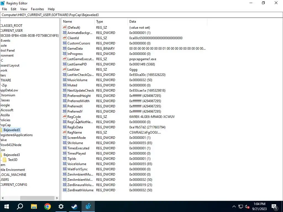
Task: Click the LastUser string icon
Action: [x=65, y=69]
